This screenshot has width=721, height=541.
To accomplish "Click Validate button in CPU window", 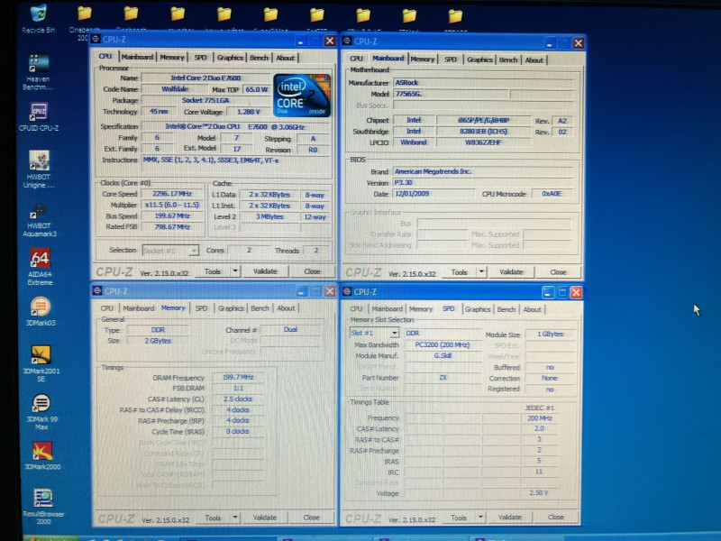I will pos(265,271).
